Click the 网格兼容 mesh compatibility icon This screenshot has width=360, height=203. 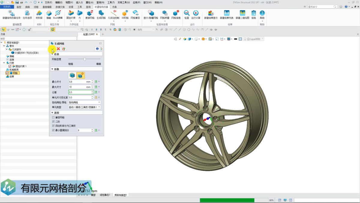(135, 13)
